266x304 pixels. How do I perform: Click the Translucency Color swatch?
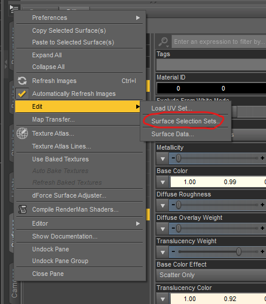point(218,299)
